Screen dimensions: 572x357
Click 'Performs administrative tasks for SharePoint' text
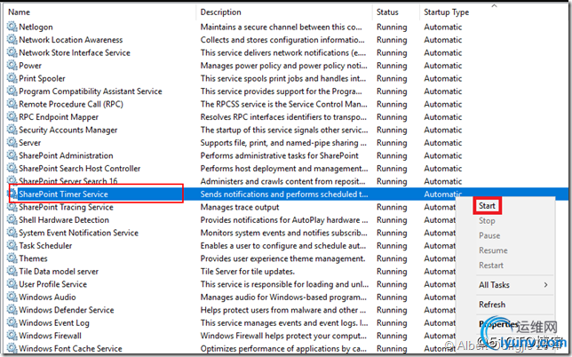click(x=280, y=155)
